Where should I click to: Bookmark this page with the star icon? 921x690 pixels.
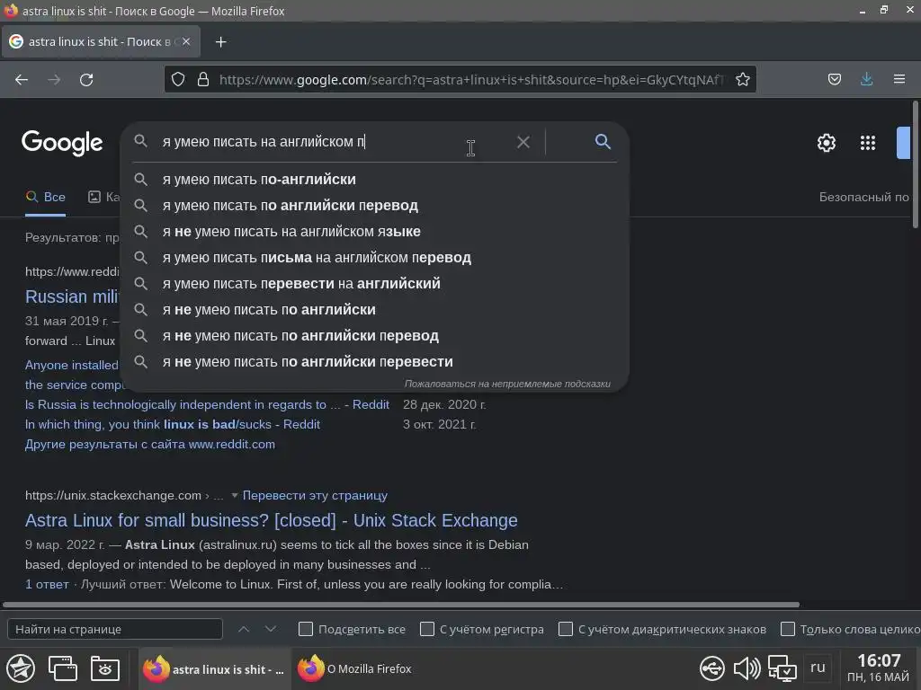pos(742,79)
